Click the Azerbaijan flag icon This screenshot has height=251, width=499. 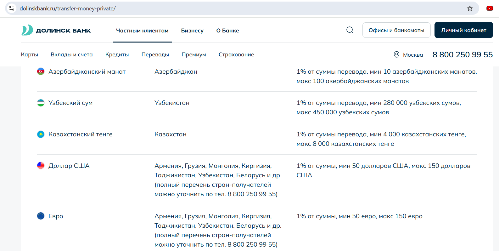(41, 71)
